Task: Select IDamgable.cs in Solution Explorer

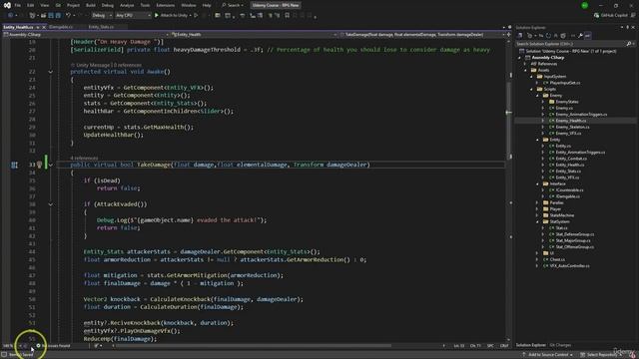Action: click(568, 196)
